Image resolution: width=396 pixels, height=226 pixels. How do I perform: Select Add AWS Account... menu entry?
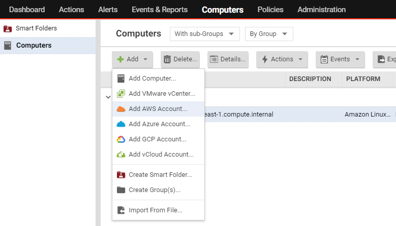click(x=159, y=109)
